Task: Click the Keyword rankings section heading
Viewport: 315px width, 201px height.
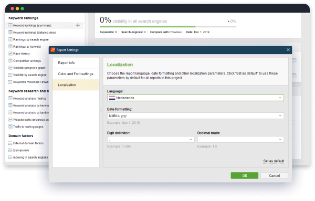Action: (23, 18)
